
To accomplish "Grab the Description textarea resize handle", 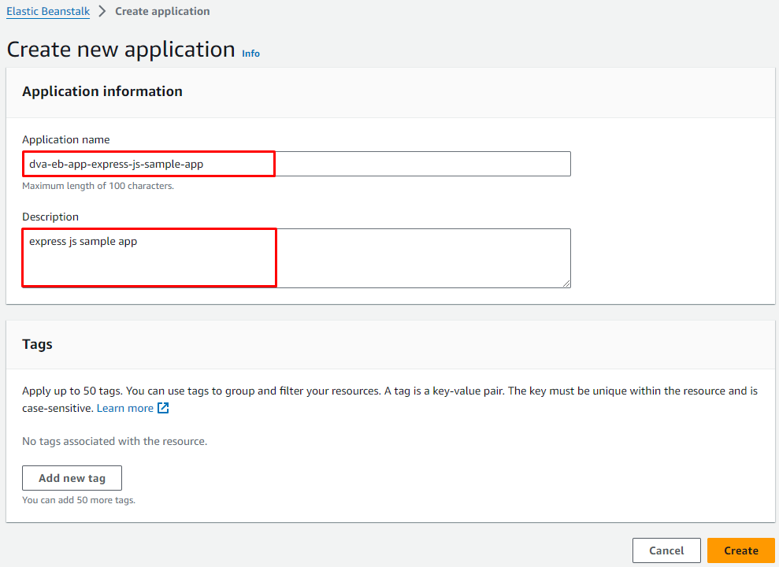I will [566, 283].
